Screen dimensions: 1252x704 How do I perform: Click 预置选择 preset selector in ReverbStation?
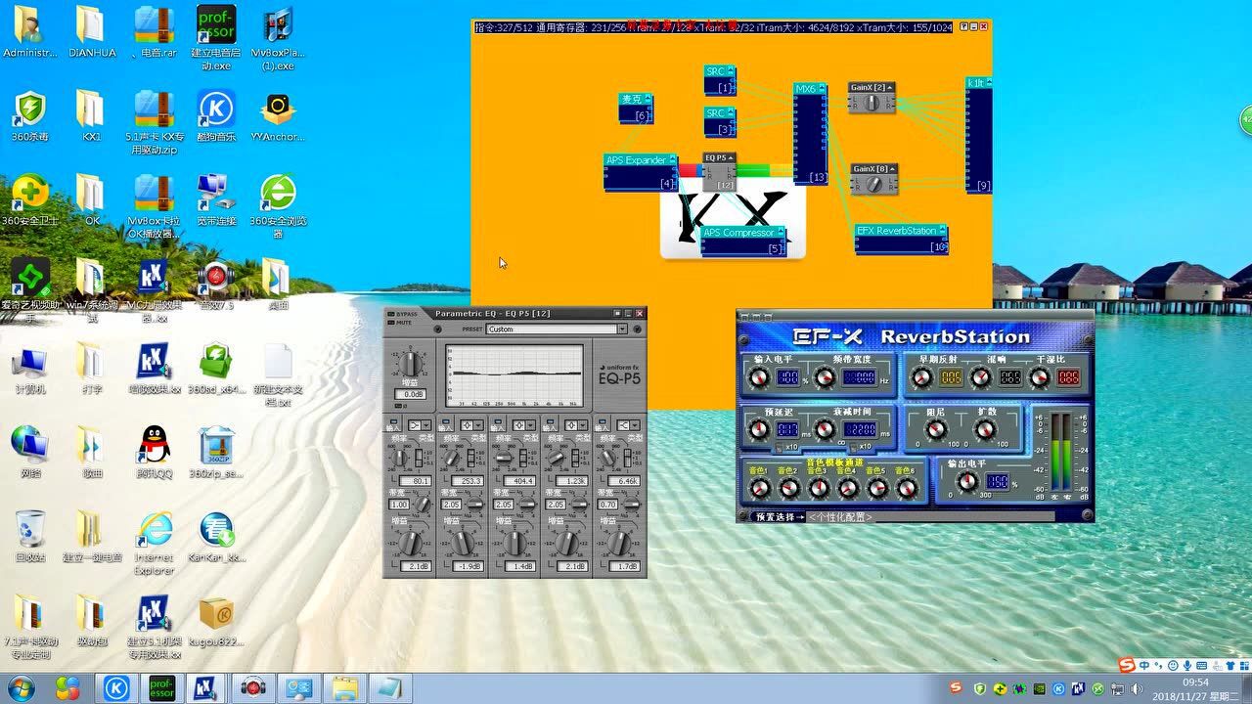(x=778, y=517)
